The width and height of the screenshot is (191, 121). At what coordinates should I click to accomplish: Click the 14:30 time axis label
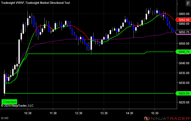[x=129, y=113]
